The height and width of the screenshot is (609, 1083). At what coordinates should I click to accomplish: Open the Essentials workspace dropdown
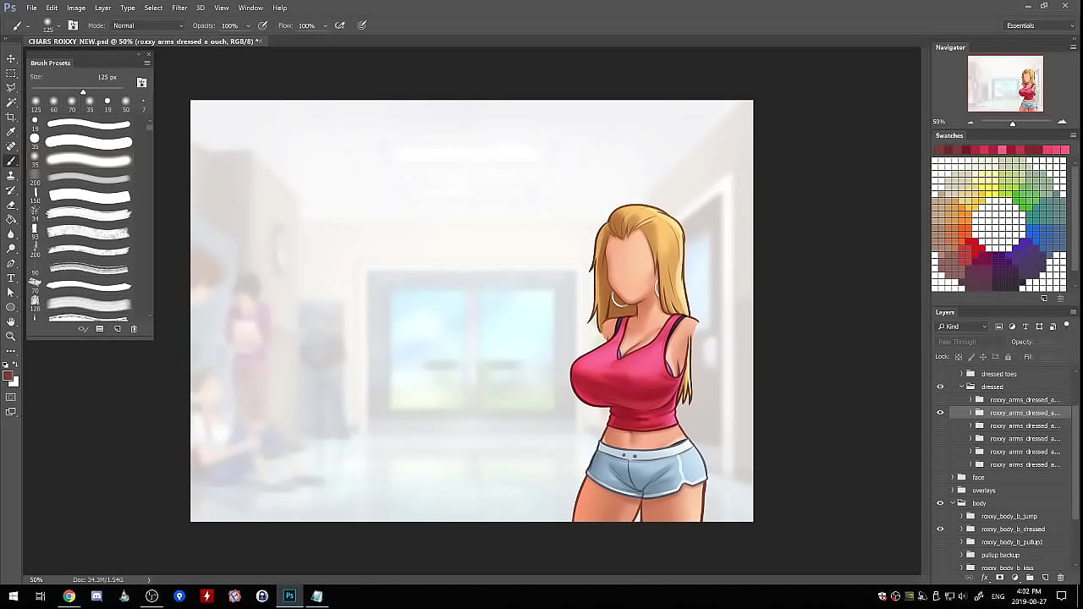pos(1039,25)
